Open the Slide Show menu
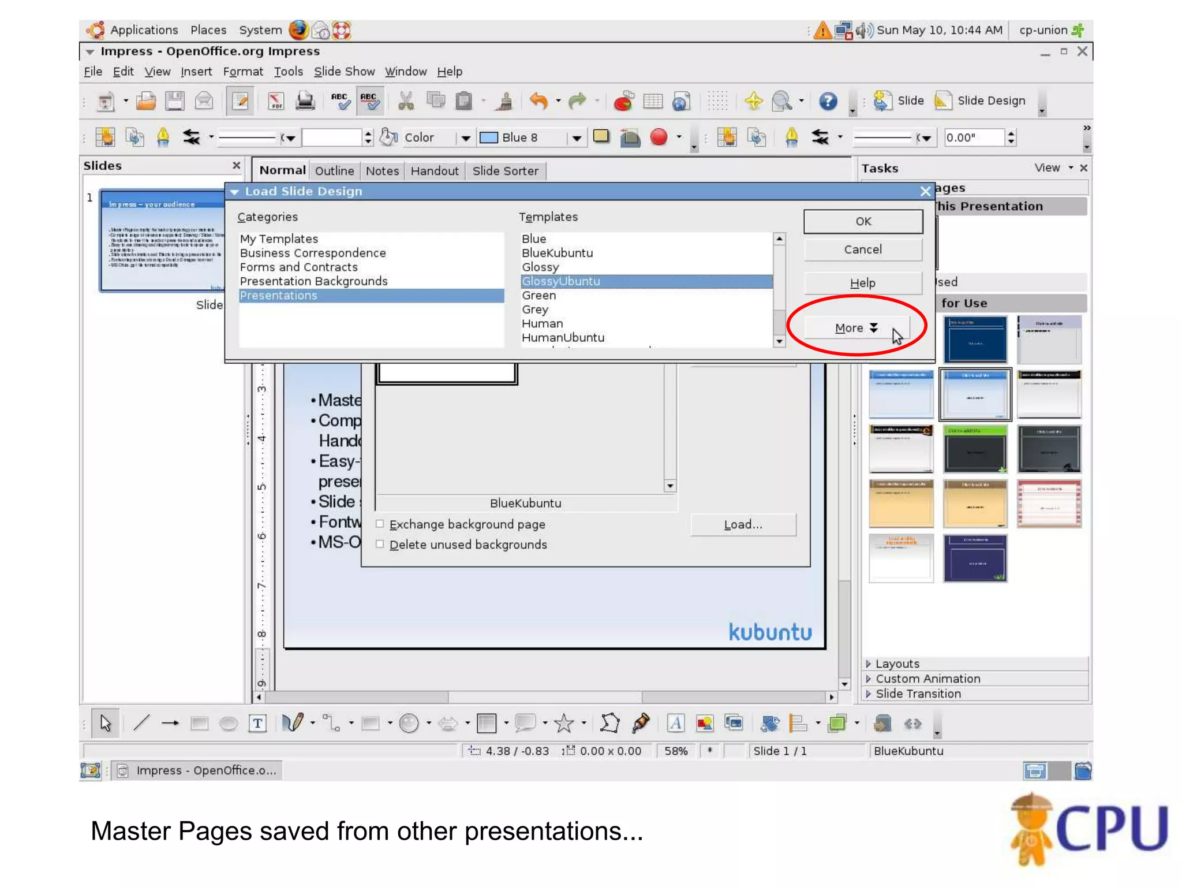Screen dimensions: 1182x887 344,72
